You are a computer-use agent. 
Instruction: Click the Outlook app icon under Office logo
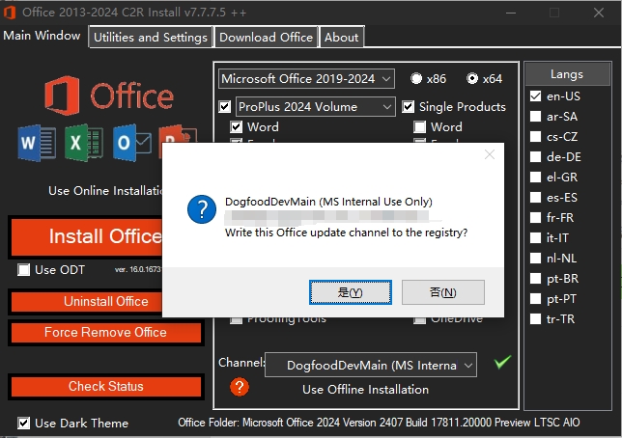click(x=132, y=143)
